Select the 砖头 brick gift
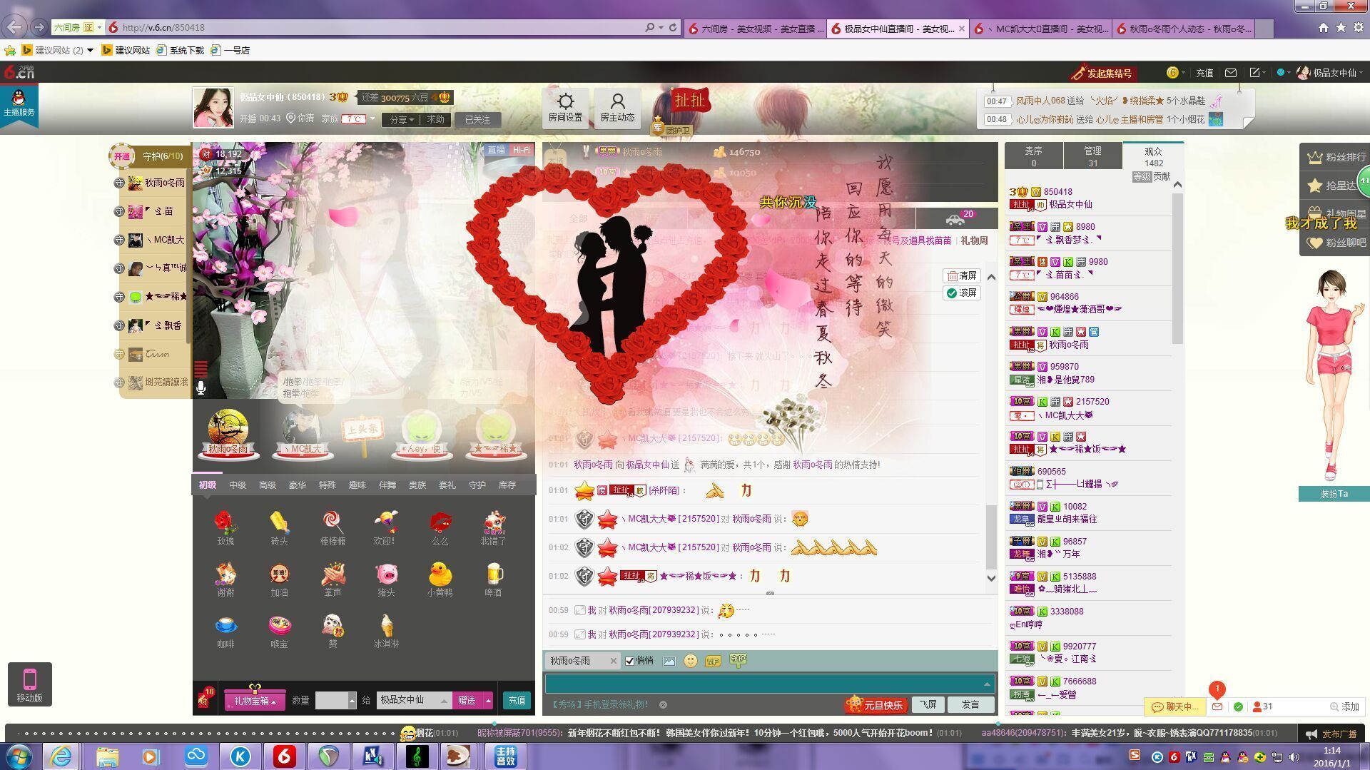Screen dimensions: 1370x770 point(279,522)
